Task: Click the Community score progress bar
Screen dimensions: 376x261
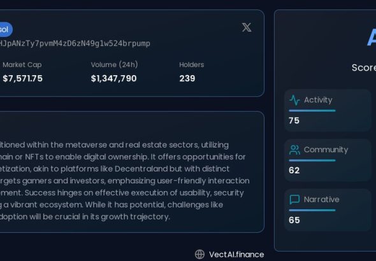Action: pos(312,160)
